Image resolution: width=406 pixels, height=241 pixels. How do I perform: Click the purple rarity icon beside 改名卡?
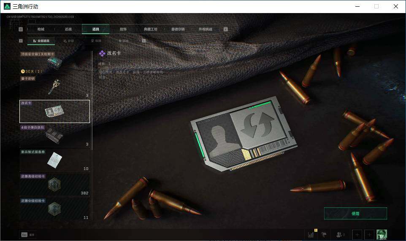pyautogui.click(x=102, y=53)
